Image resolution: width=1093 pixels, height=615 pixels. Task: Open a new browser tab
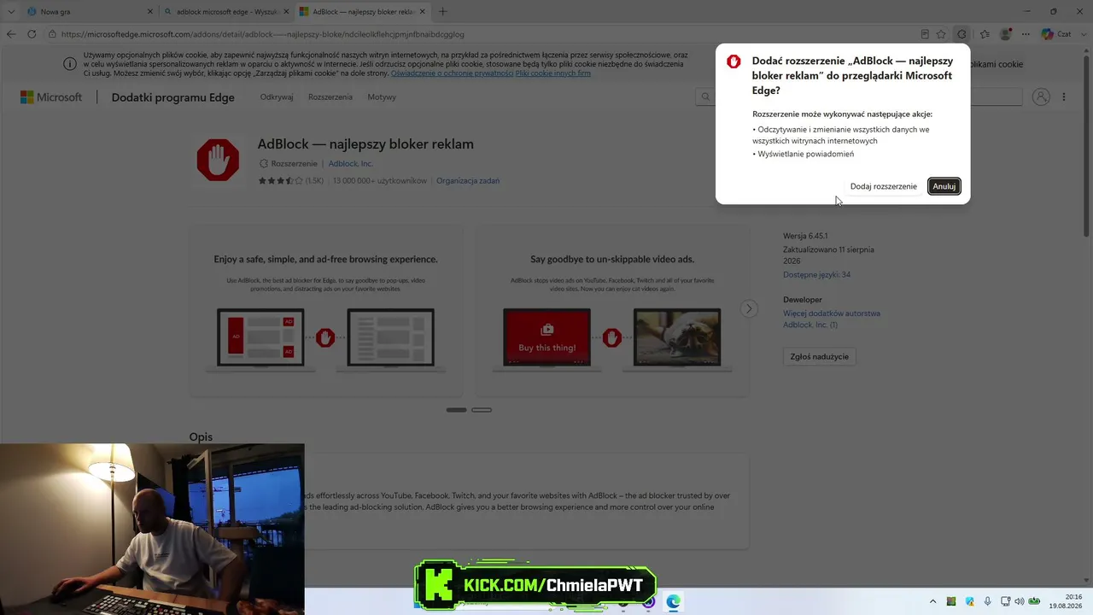pos(442,12)
